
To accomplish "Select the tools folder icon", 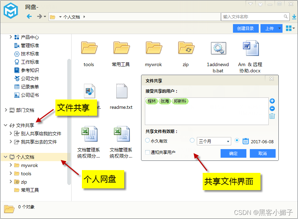I will pyautogui.click(x=89, y=48).
